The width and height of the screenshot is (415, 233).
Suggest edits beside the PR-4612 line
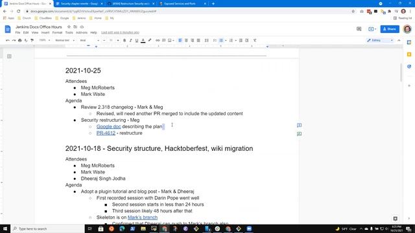(x=299, y=134)
